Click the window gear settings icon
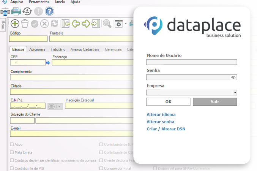This screenshot has height=171, width=257. [119, 24]
